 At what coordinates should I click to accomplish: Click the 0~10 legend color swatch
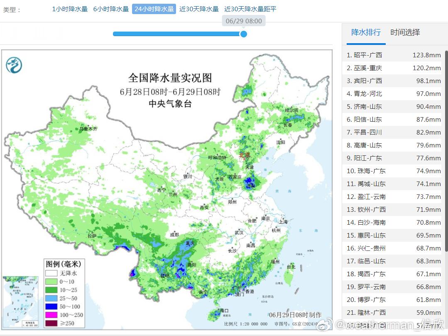(51, 282)
